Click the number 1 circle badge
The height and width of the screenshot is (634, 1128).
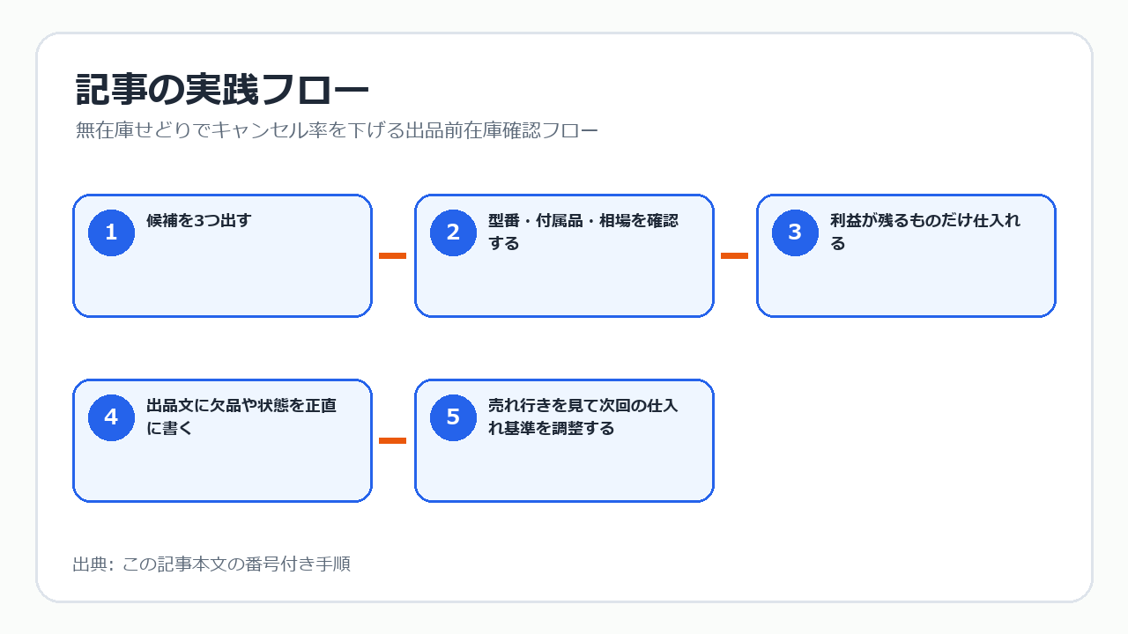(111, 232)
